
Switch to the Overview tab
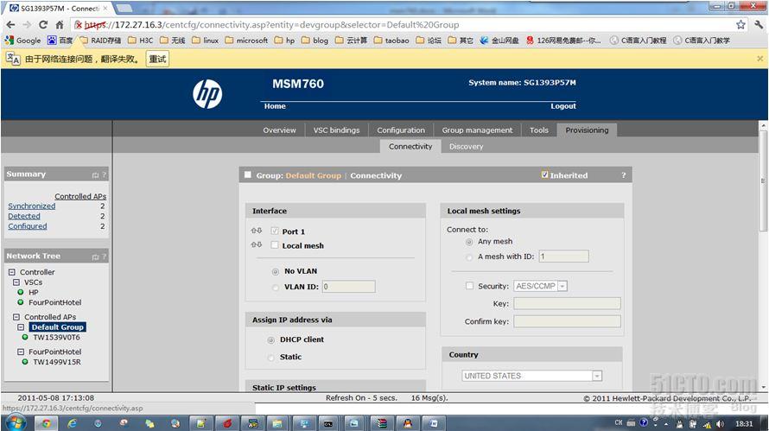tap(280, 130)
